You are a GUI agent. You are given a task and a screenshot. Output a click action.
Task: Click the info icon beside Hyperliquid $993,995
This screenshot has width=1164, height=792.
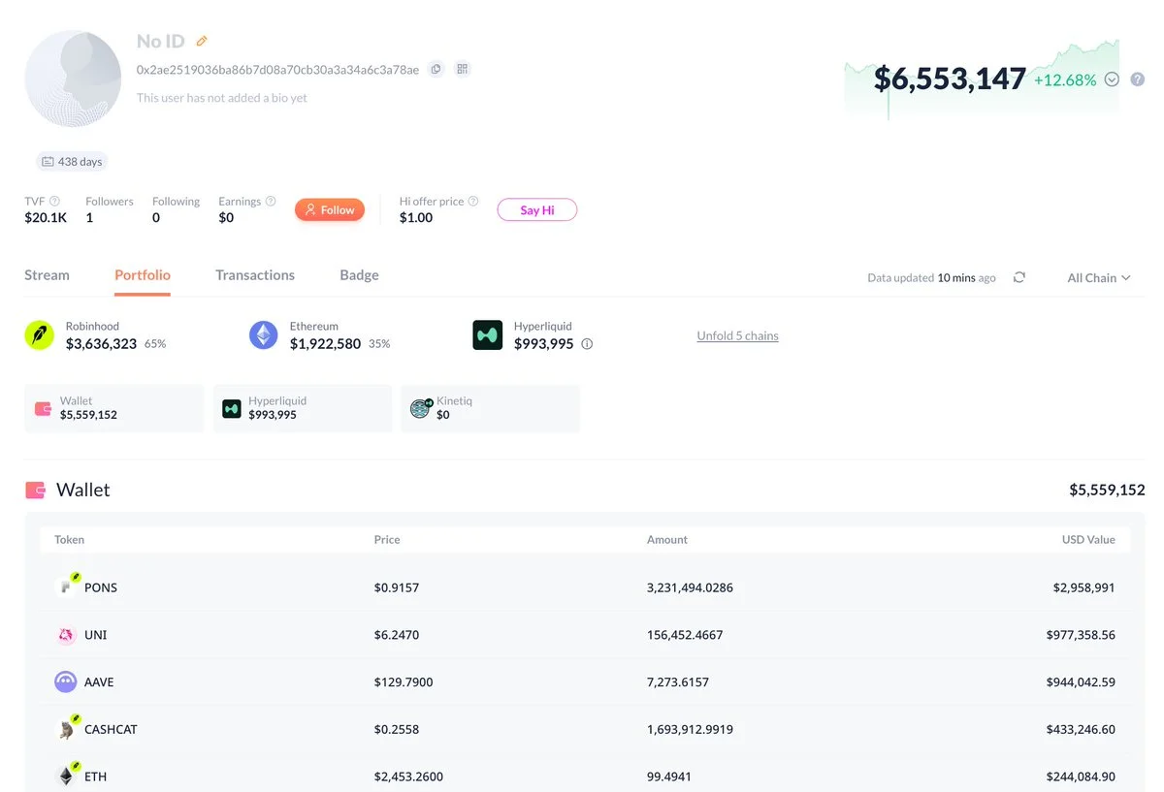coord(587,344)
